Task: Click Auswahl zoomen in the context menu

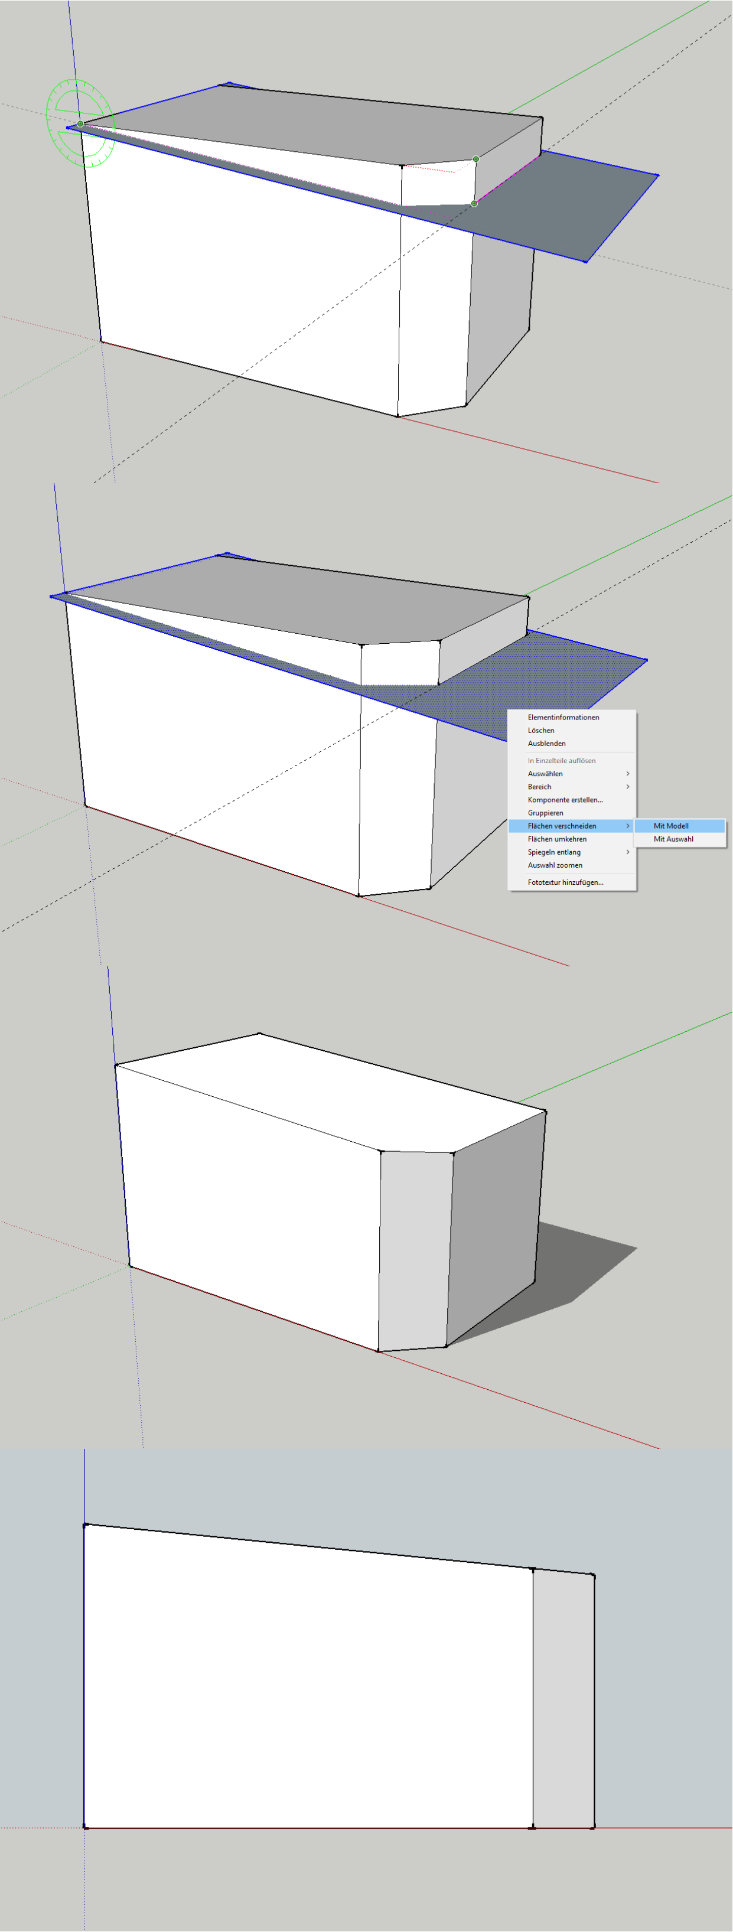Action: tap(555, 865)
